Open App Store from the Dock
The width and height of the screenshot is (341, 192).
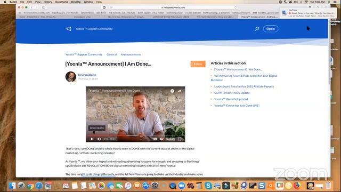(145, 186)
